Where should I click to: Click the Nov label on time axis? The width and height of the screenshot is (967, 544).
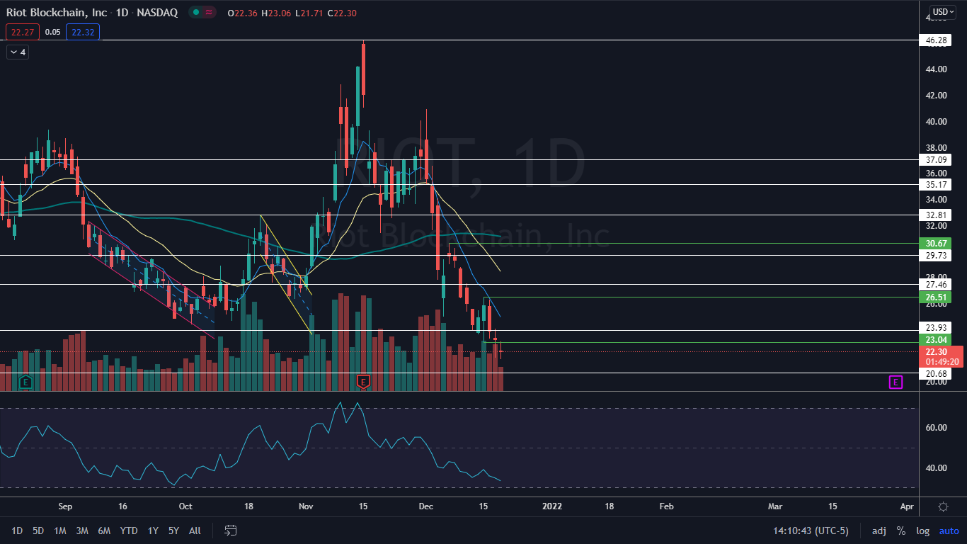point(307,506)
